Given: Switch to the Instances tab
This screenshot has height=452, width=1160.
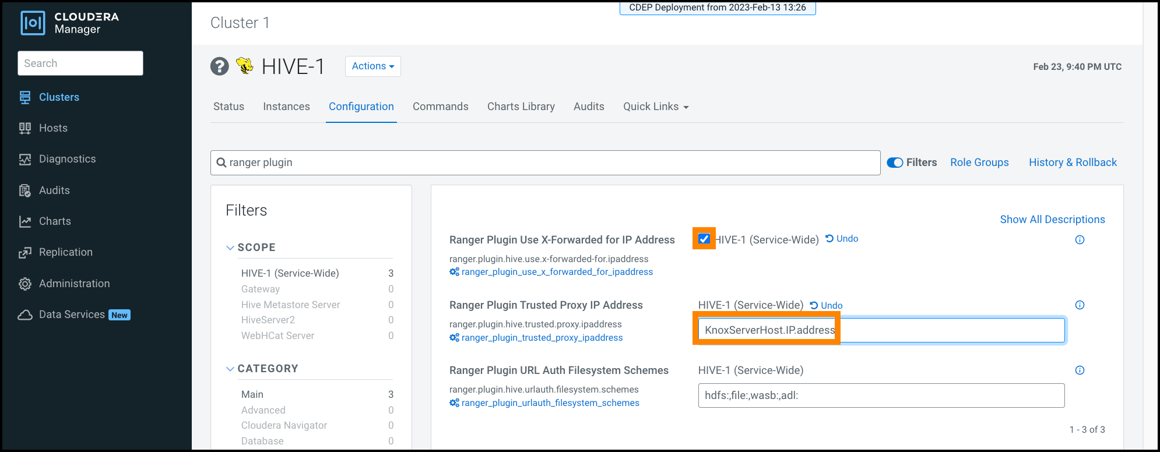Looking at the screenshot, I should (286, 107).
